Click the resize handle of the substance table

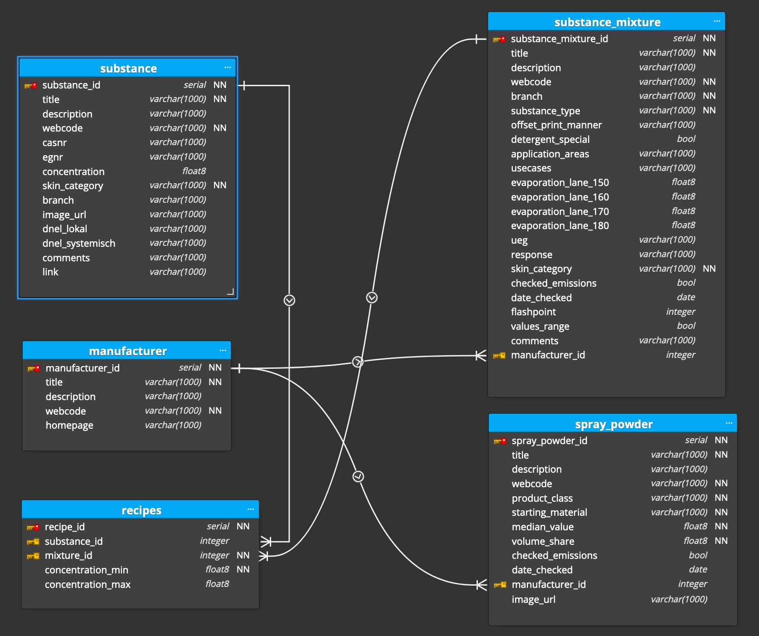click(231, 292)
